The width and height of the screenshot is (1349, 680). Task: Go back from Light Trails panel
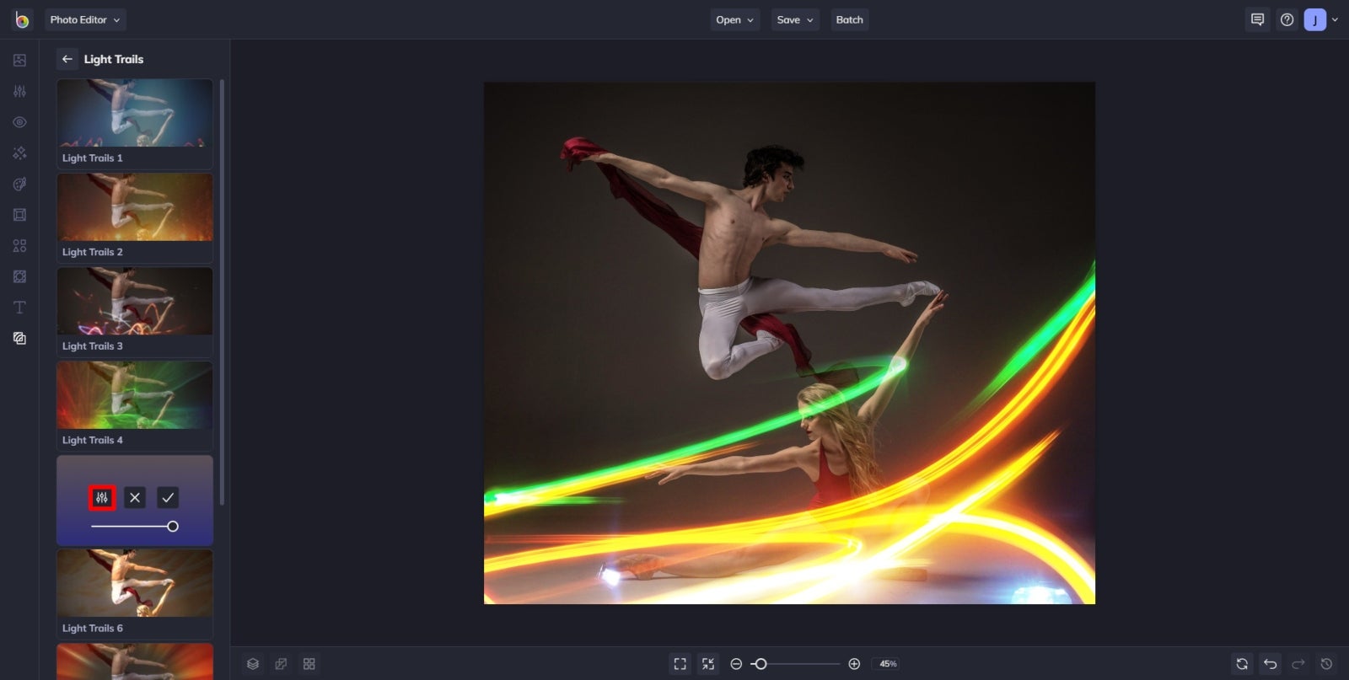click(67, 59)
